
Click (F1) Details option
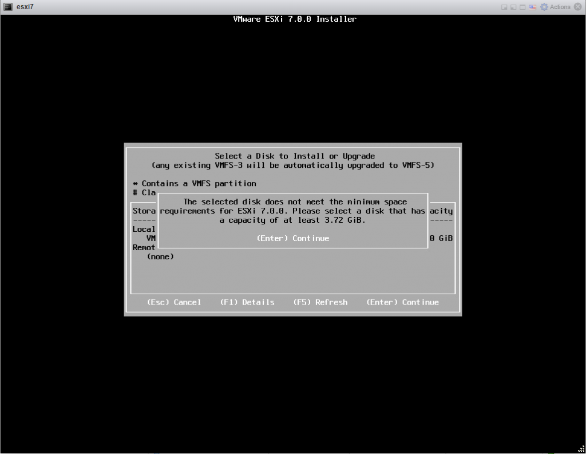[247, 302]
